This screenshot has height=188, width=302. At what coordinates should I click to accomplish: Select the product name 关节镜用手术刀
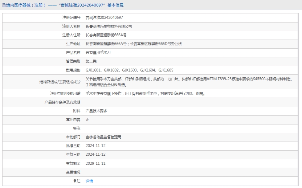(98, 53)
